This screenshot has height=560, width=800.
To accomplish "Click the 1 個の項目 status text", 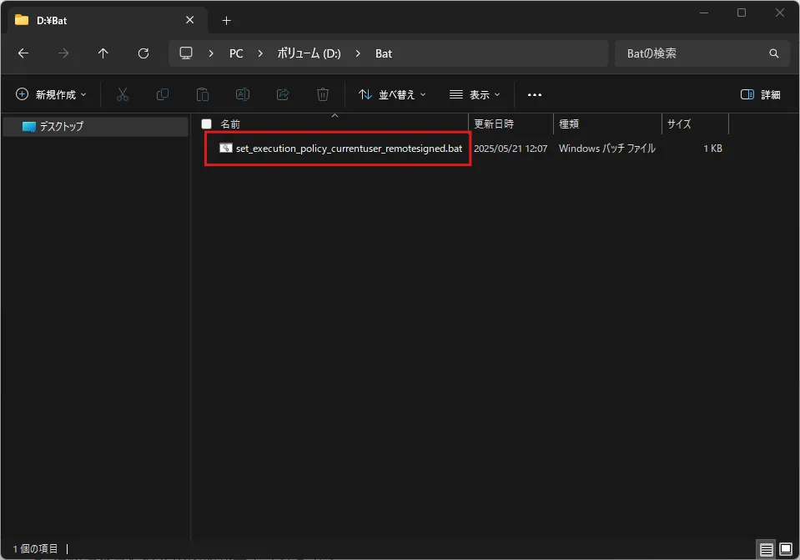I will tap(35, 549).
